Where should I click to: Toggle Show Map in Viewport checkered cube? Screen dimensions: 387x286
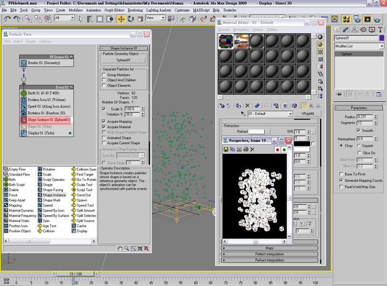(x=295, y=105)
